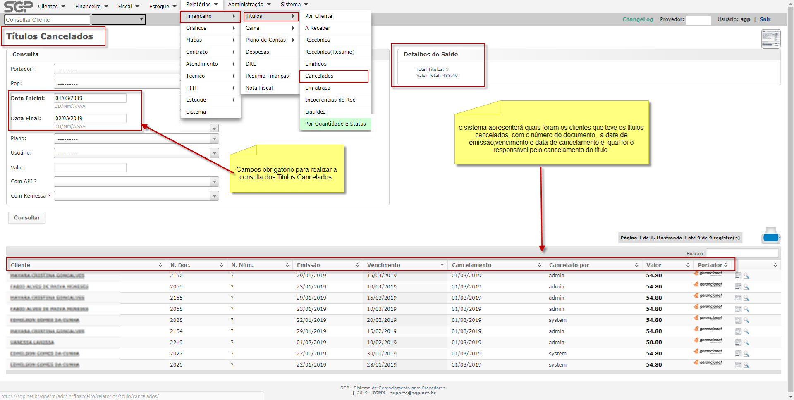Viewport: 794px width, 400px height.
Task: Click the document icon in row 2059
Action: click(738, 287)
